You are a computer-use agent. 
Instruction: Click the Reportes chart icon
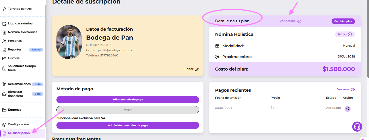click(4, 50)
